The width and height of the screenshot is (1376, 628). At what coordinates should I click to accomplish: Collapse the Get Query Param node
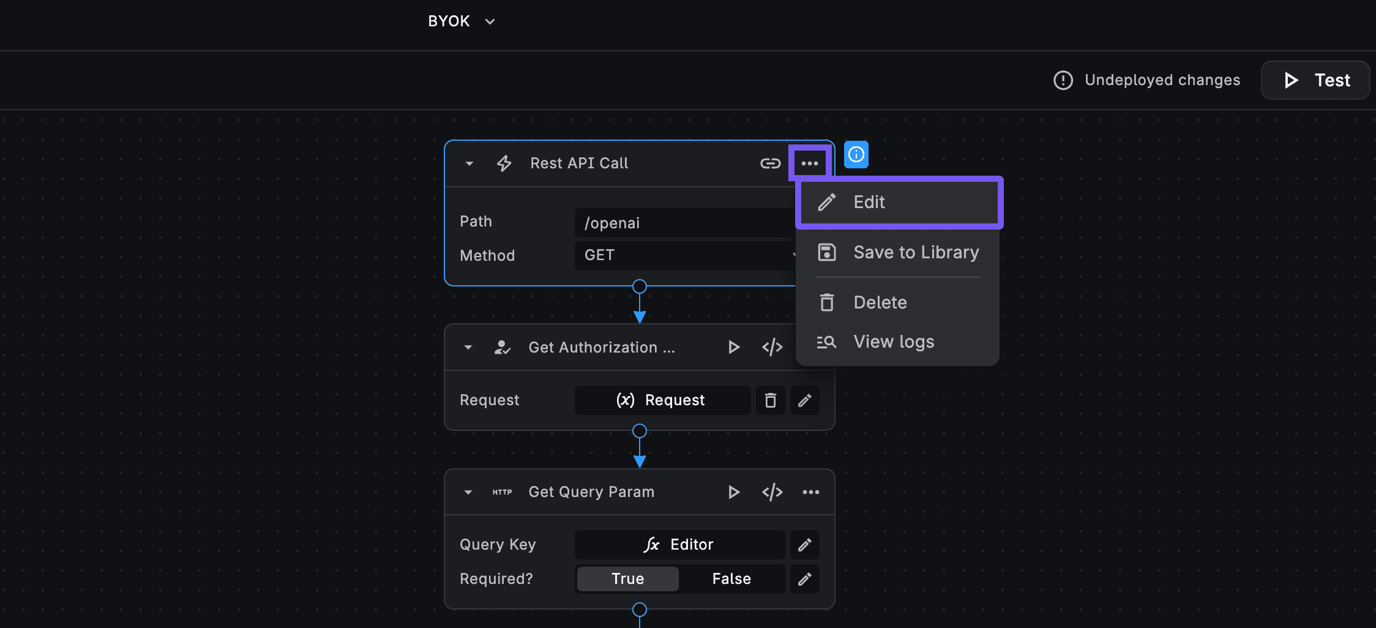click(x=468, y=492)
